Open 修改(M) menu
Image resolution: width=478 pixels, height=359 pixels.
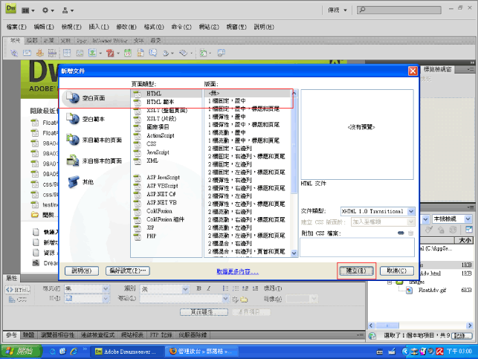126,27
